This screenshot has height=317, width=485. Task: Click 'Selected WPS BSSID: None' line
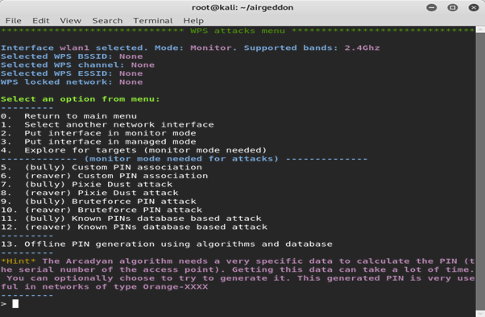click(72, 56)
